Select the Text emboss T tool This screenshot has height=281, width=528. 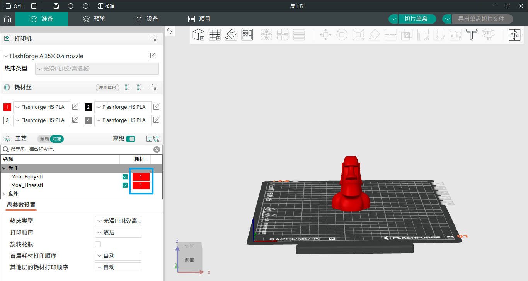[472, 35]
